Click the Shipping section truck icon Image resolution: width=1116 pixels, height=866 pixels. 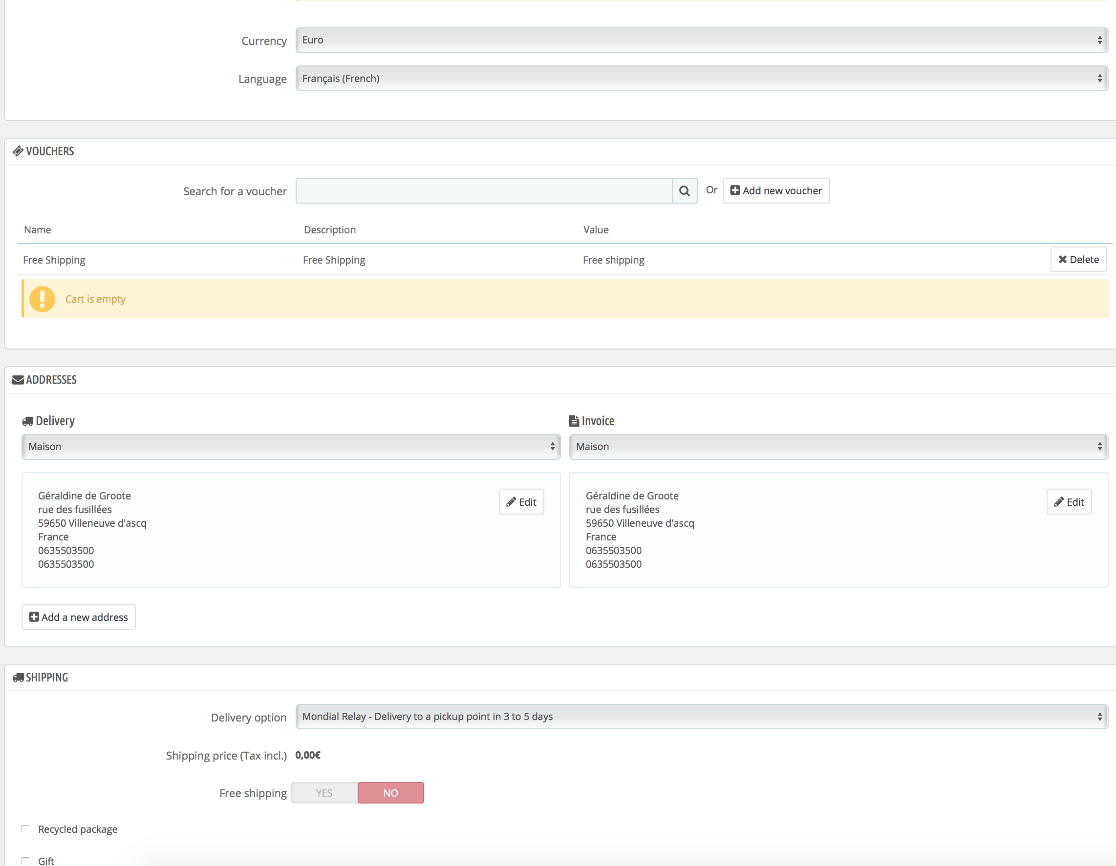(x=18, y=678)
